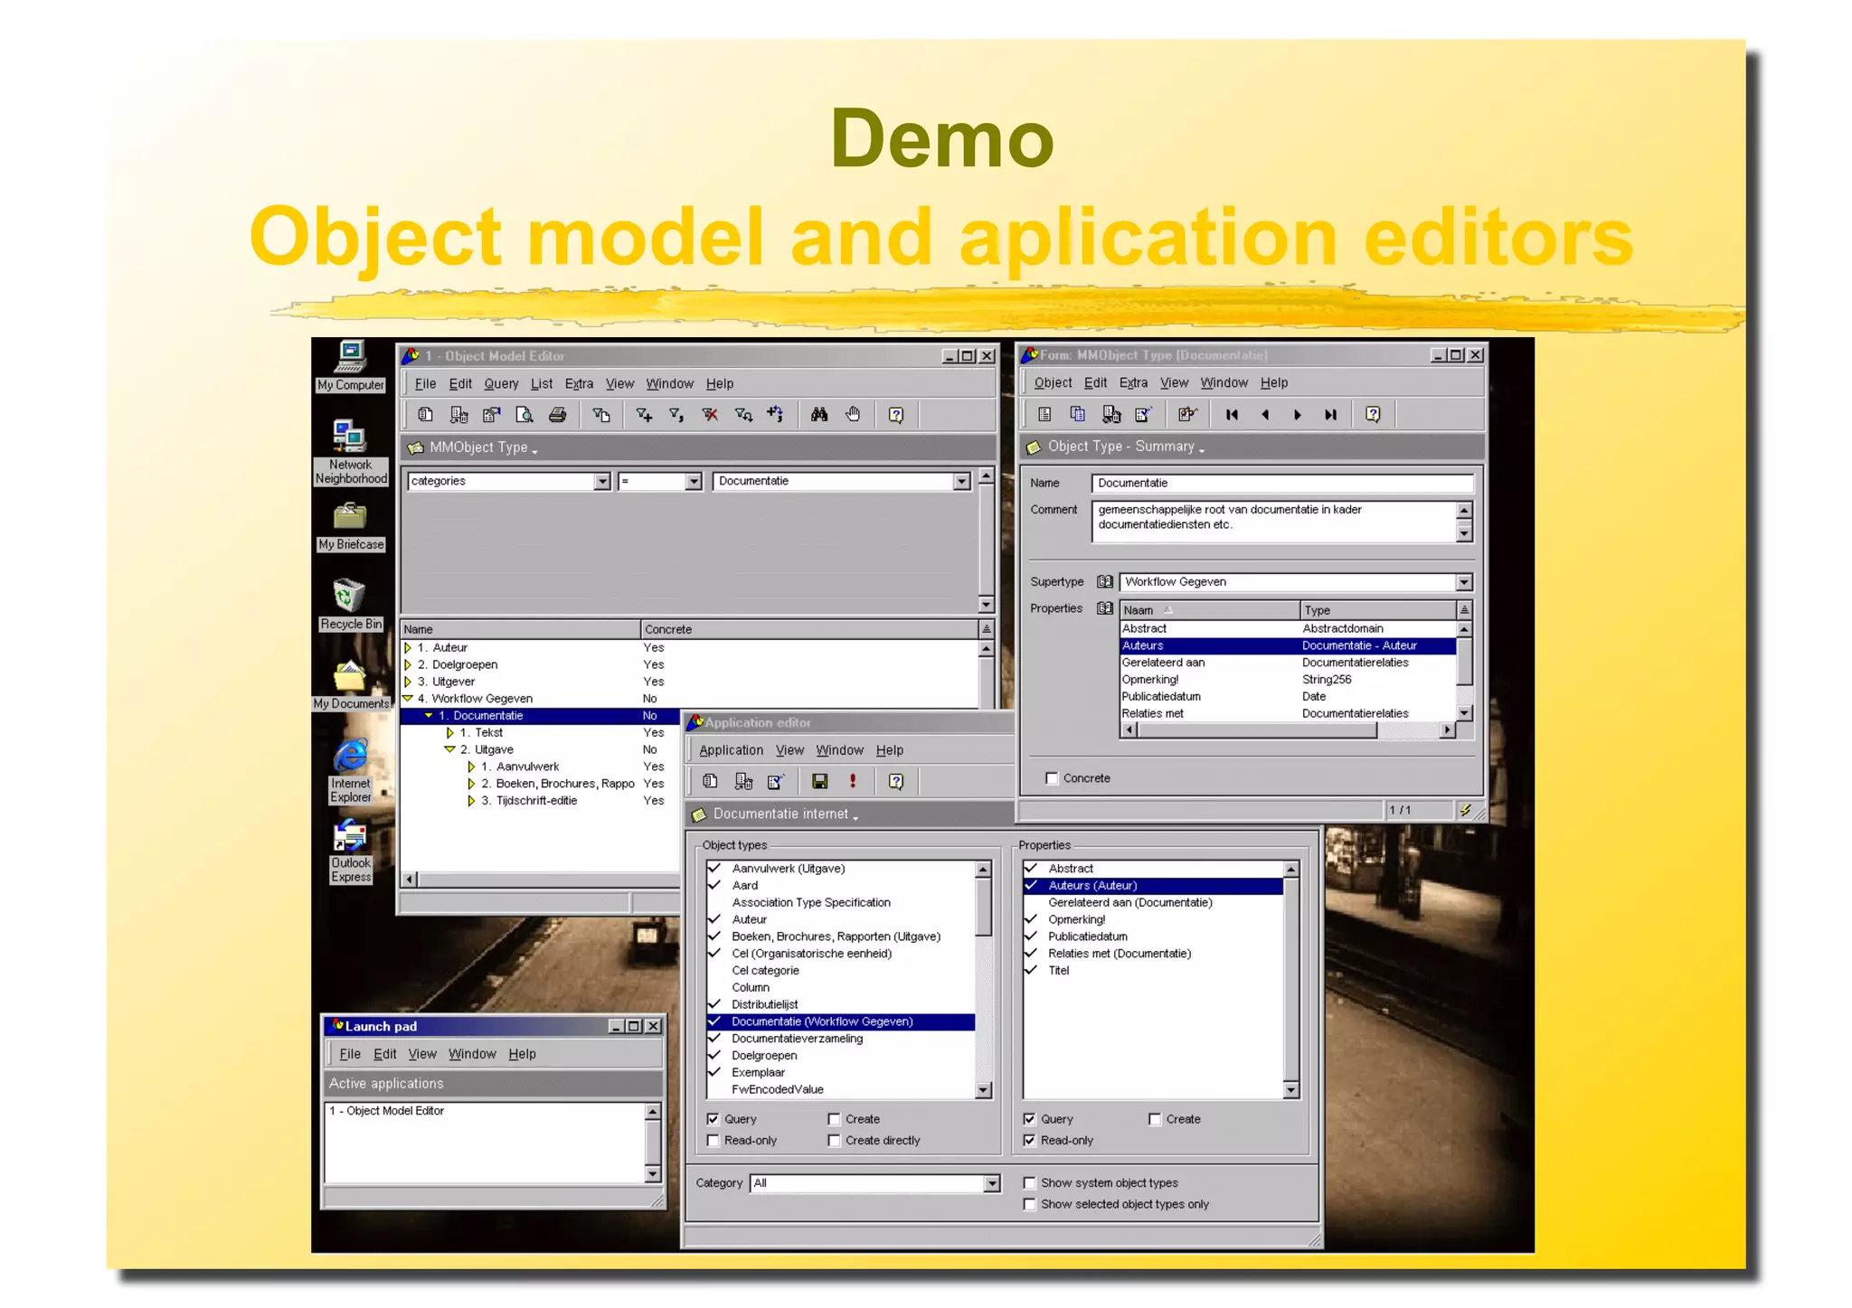The width and height of the screenshot is (1852, 1308).
Task: Click the funnel with comma icon
Action: pyautogui.click(x=676, y=415)
